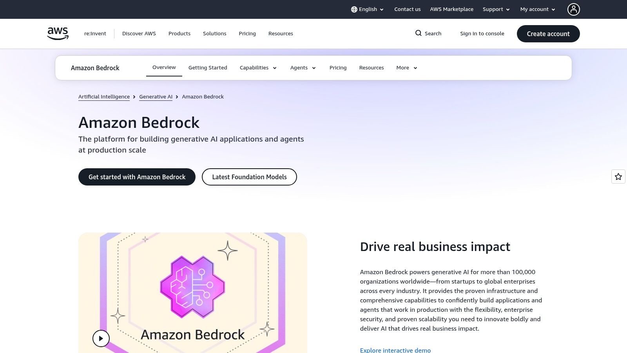Click the star feedback icon

coord(618,176)
